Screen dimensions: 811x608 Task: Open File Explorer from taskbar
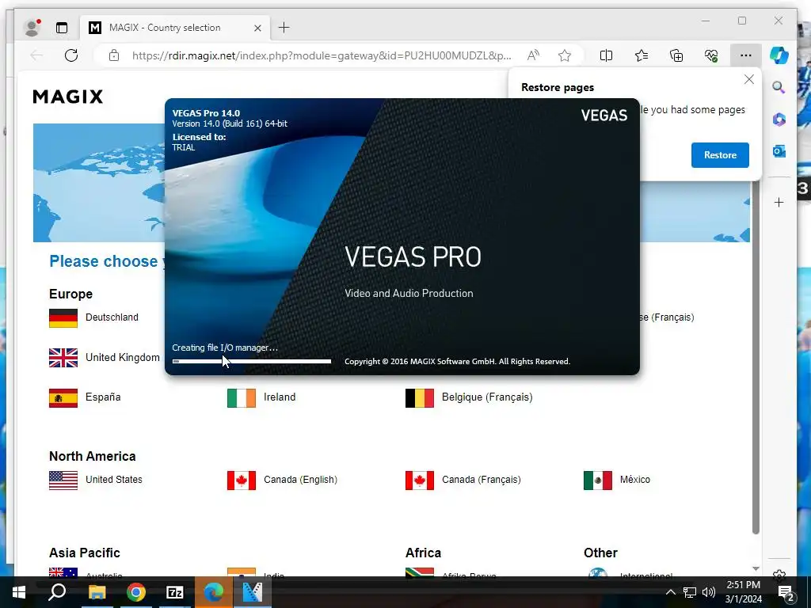pyautogui.click(x=97, y=592)
